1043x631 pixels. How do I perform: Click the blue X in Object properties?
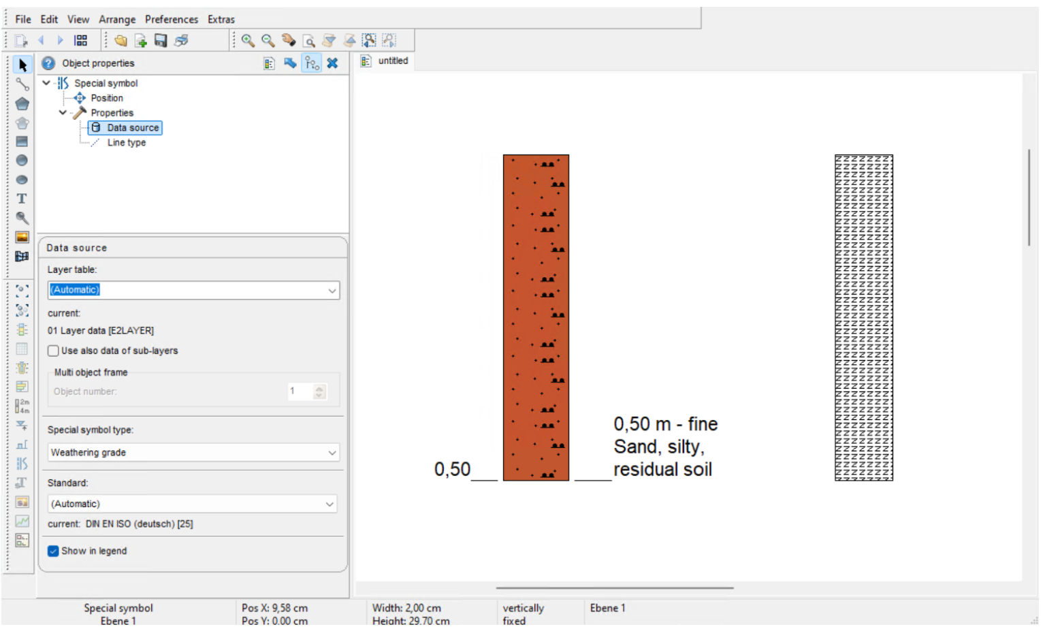pyautogui.click(x=332, y=63)
